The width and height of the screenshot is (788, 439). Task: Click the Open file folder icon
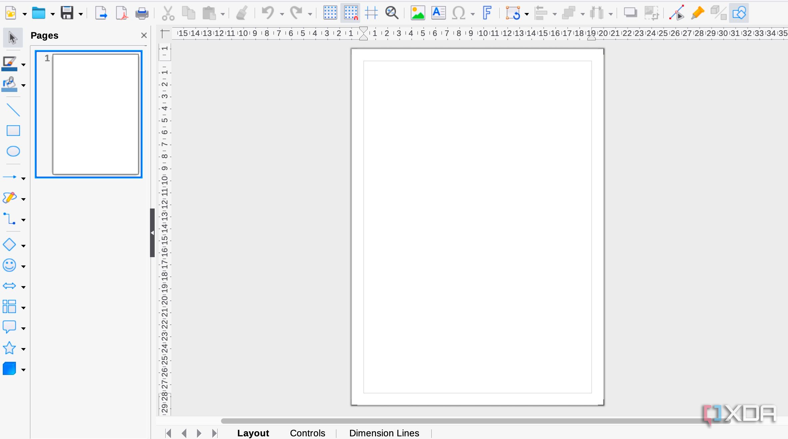(39, 13)
